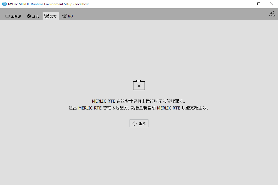This screenshot has width=278, height=185.
Task: Minimize the MERLIC RTE Setup window
Action: point(246,4)
